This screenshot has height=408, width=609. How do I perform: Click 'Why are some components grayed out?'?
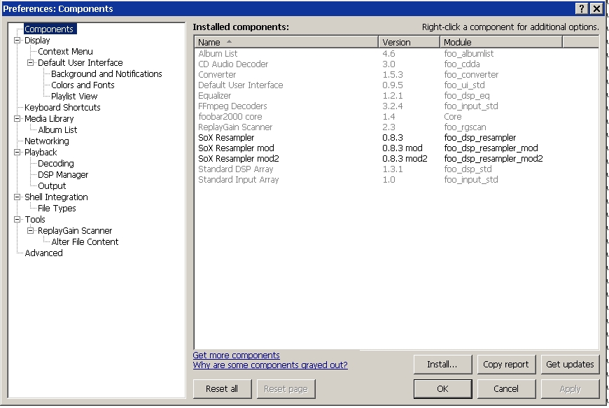coord(270,365)
